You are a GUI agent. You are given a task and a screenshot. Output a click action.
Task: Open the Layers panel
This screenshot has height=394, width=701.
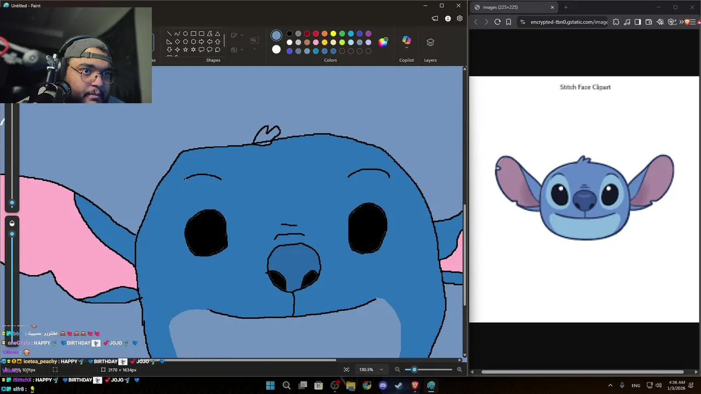[430, 43]
